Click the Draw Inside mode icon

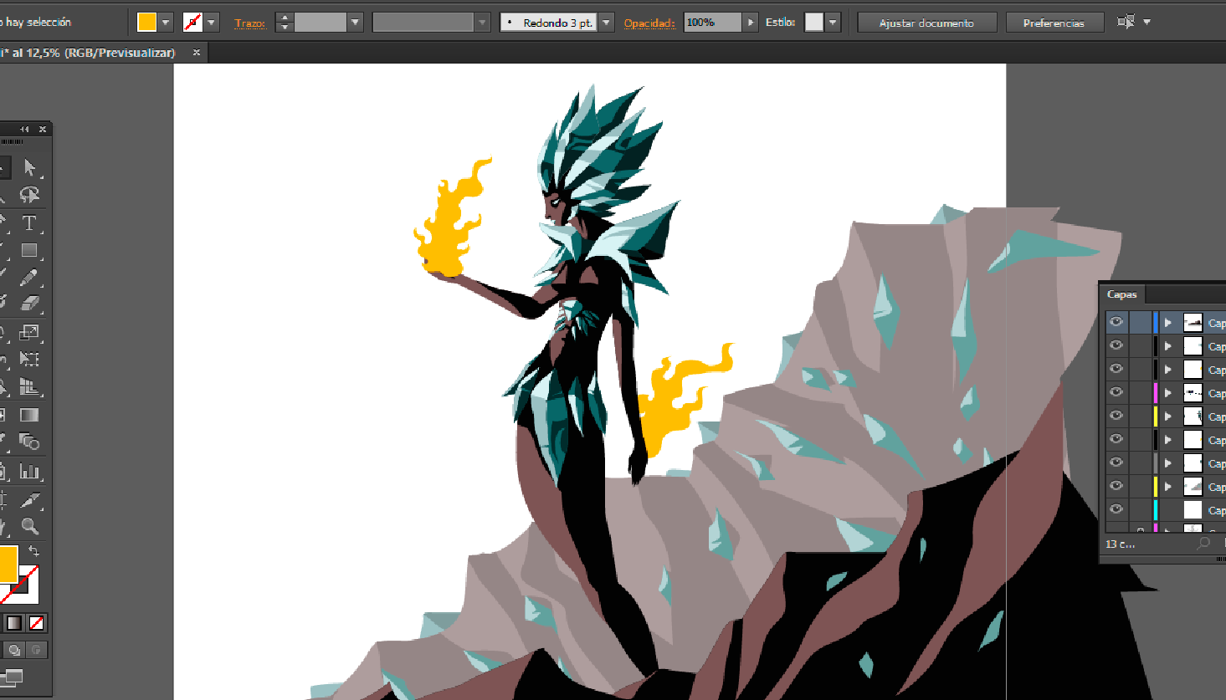click(x=36, y=650)
